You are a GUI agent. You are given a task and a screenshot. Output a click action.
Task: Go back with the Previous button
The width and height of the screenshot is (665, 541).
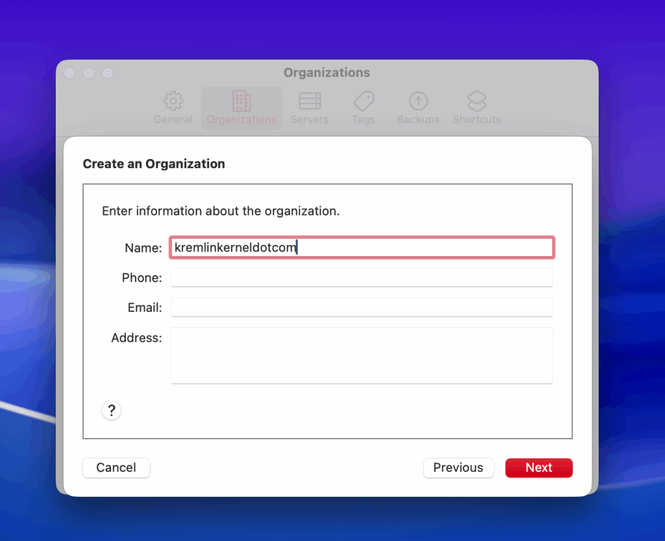458,468
